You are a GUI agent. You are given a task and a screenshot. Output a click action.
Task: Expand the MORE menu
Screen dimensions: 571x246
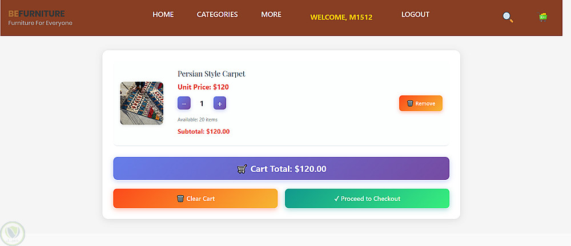point(271,14)
